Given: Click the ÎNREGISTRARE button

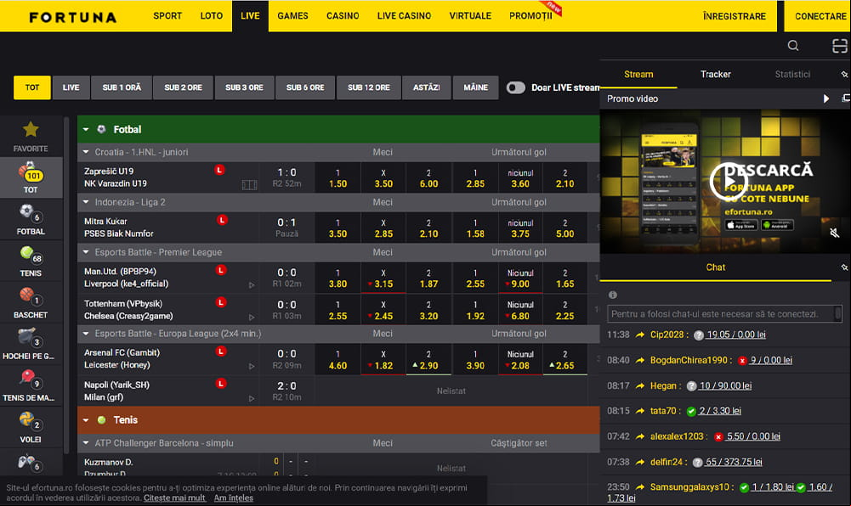Looking at the screenshot, I should [735, 16].
